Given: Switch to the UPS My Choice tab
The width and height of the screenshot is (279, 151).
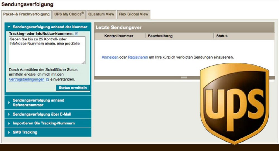Looking at the screenshot, I should [x=69, y=14].
